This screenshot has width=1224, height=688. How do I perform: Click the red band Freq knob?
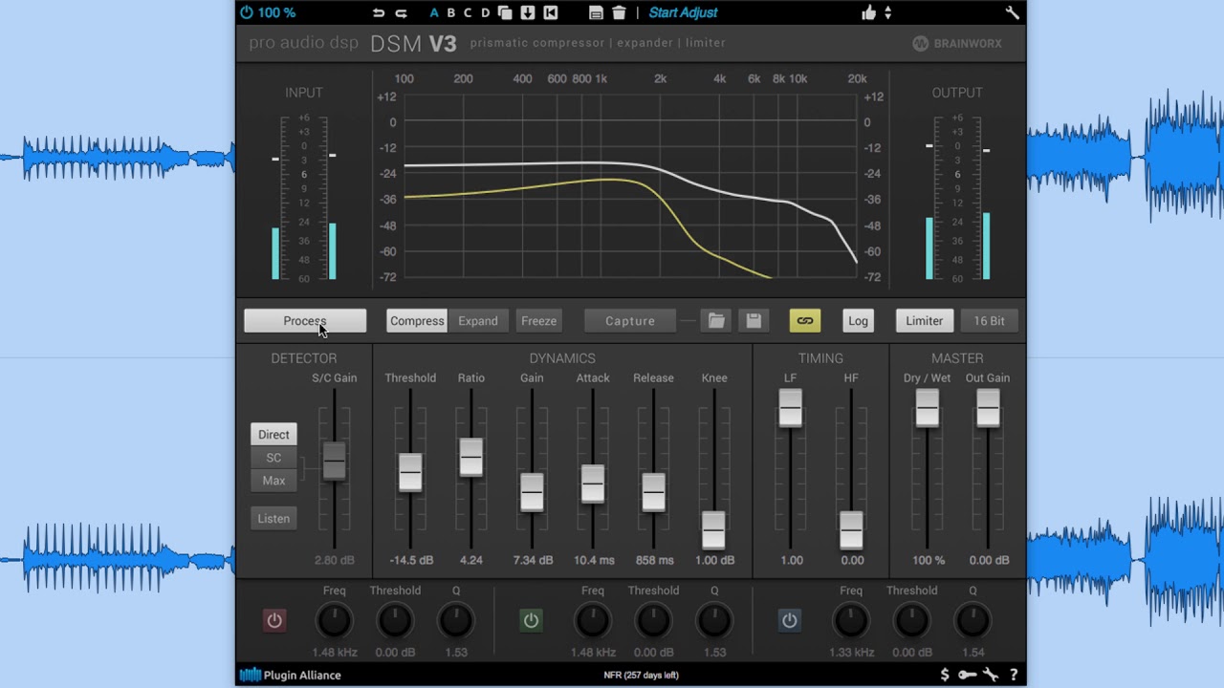click(334, 621)
